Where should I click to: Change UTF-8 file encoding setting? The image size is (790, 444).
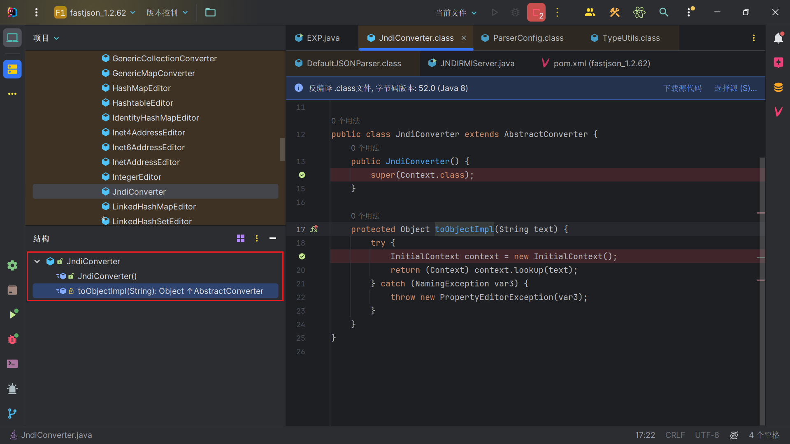click(x=707, y=435)
